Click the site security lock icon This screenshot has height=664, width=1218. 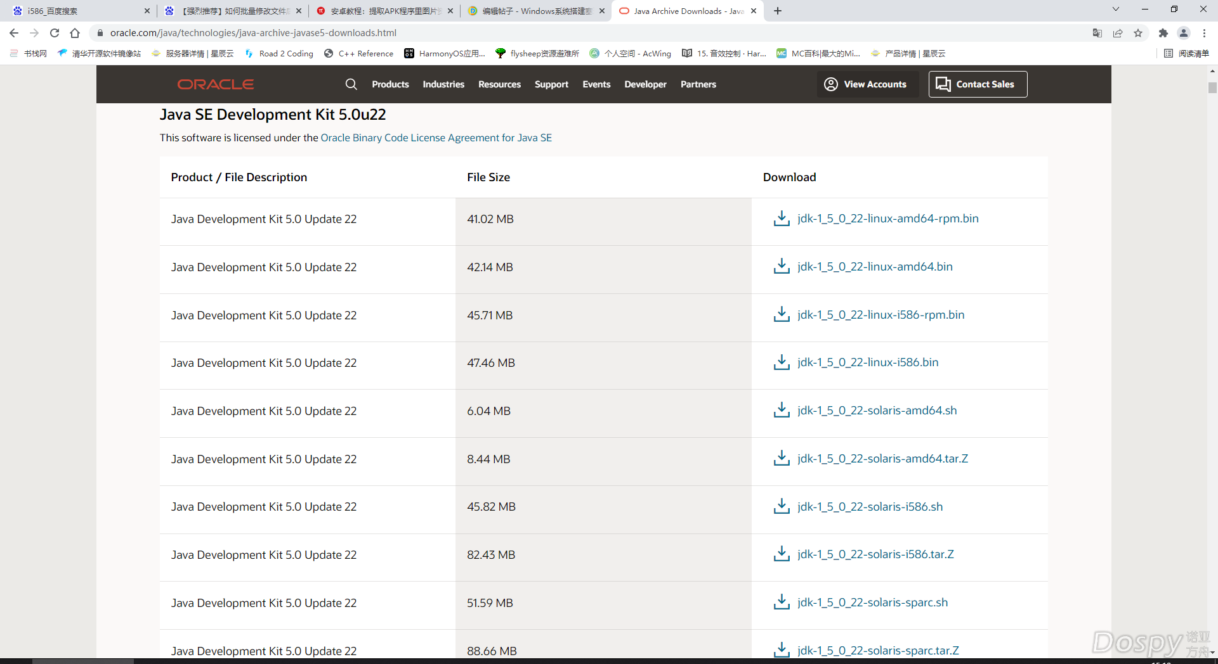pyautogui.click(x=100, y=33)
